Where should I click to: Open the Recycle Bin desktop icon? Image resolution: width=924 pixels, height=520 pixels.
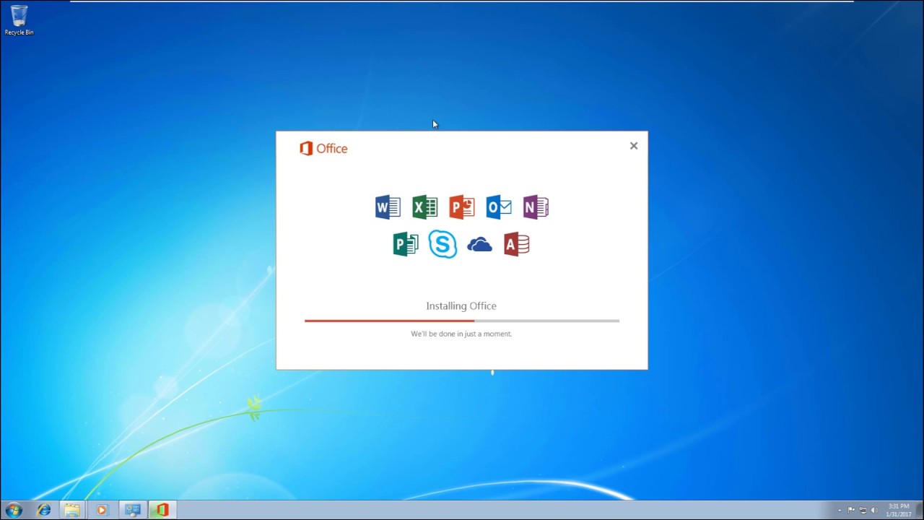tap(19, 20)
